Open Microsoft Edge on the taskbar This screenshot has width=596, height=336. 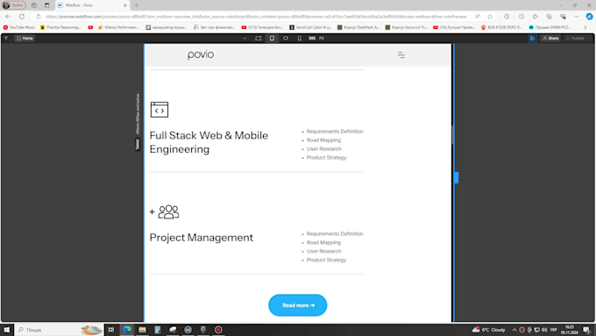tap(127, 330)
